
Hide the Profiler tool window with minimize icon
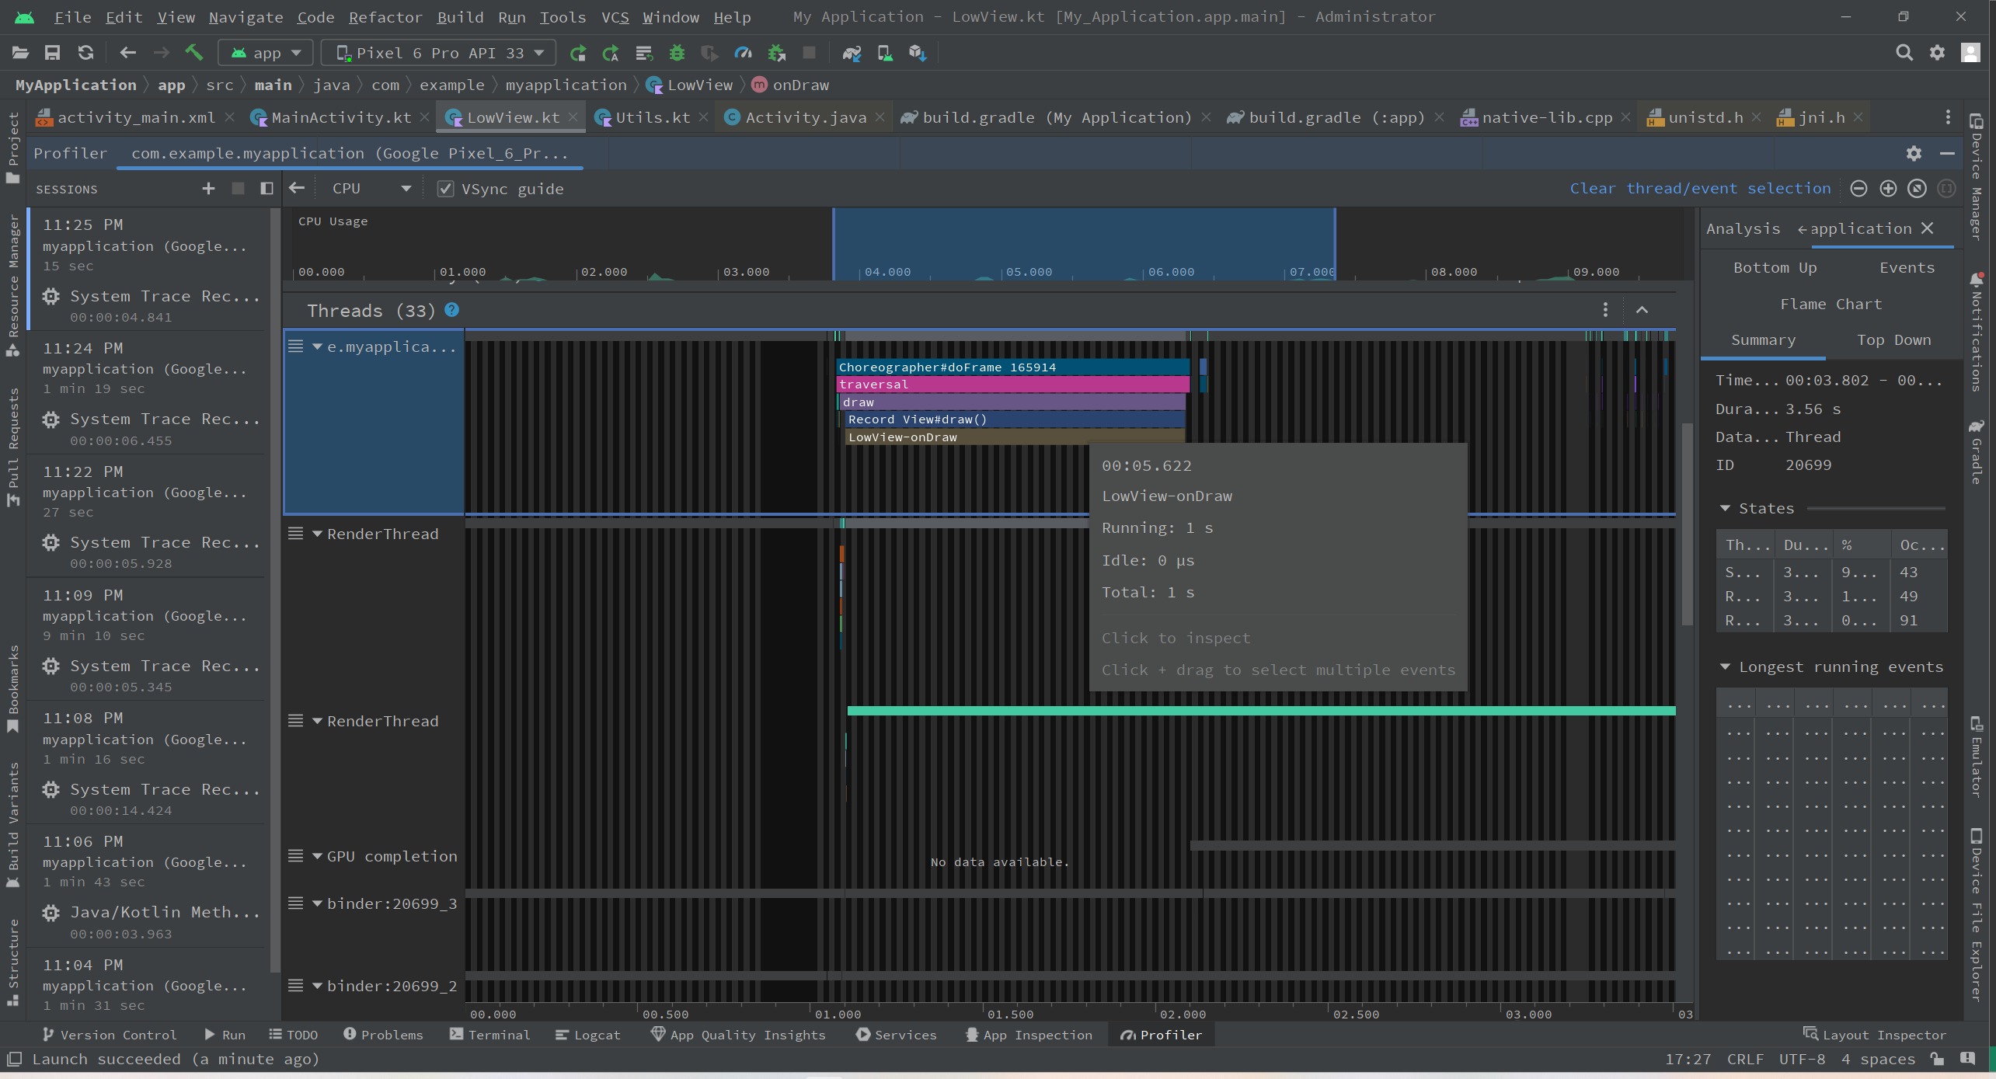click(1947, 154)
